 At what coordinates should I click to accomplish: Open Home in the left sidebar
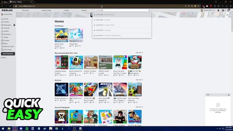click(5, 19)
